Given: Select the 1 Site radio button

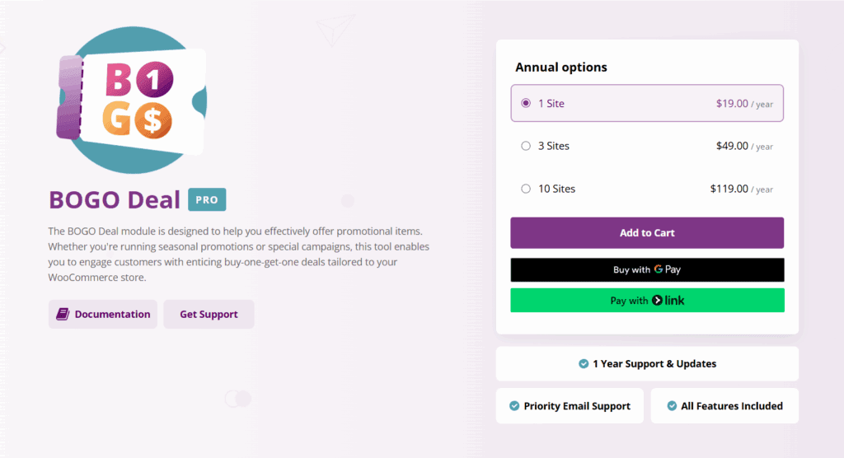Looking at the screenshot, I should coord(526,104).
